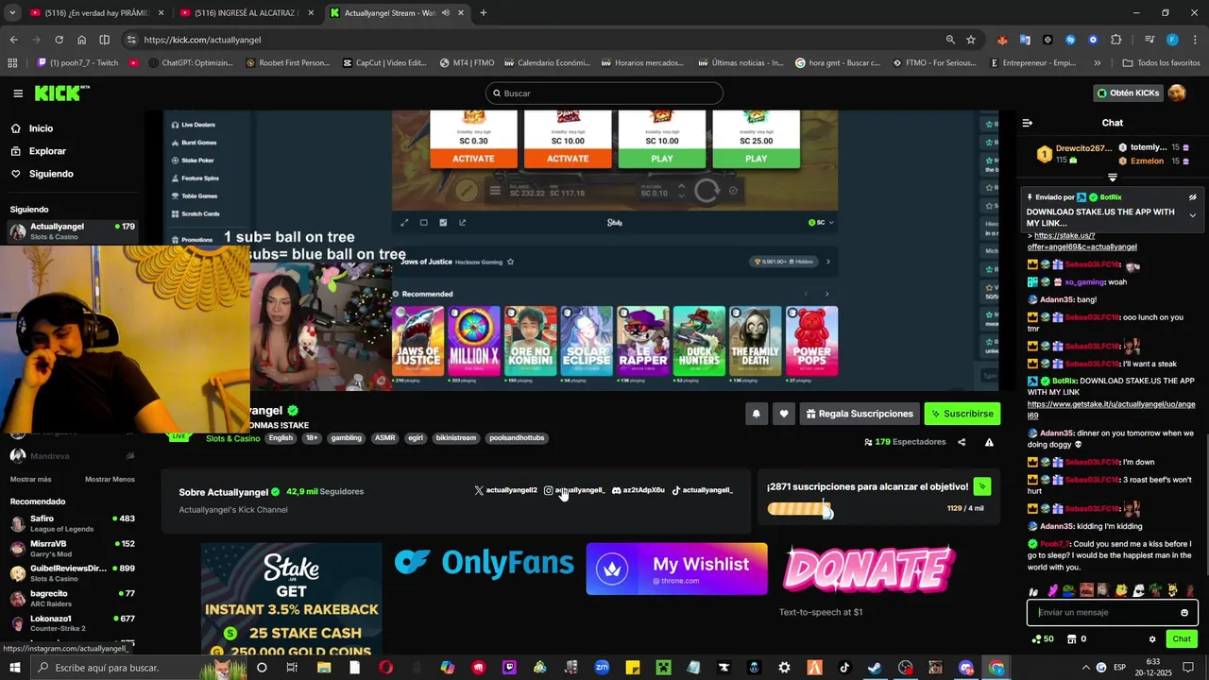Expand Todos los favoritos folder
Image resolution: width=1209 pixels, height=680 pixels.
1161,63
